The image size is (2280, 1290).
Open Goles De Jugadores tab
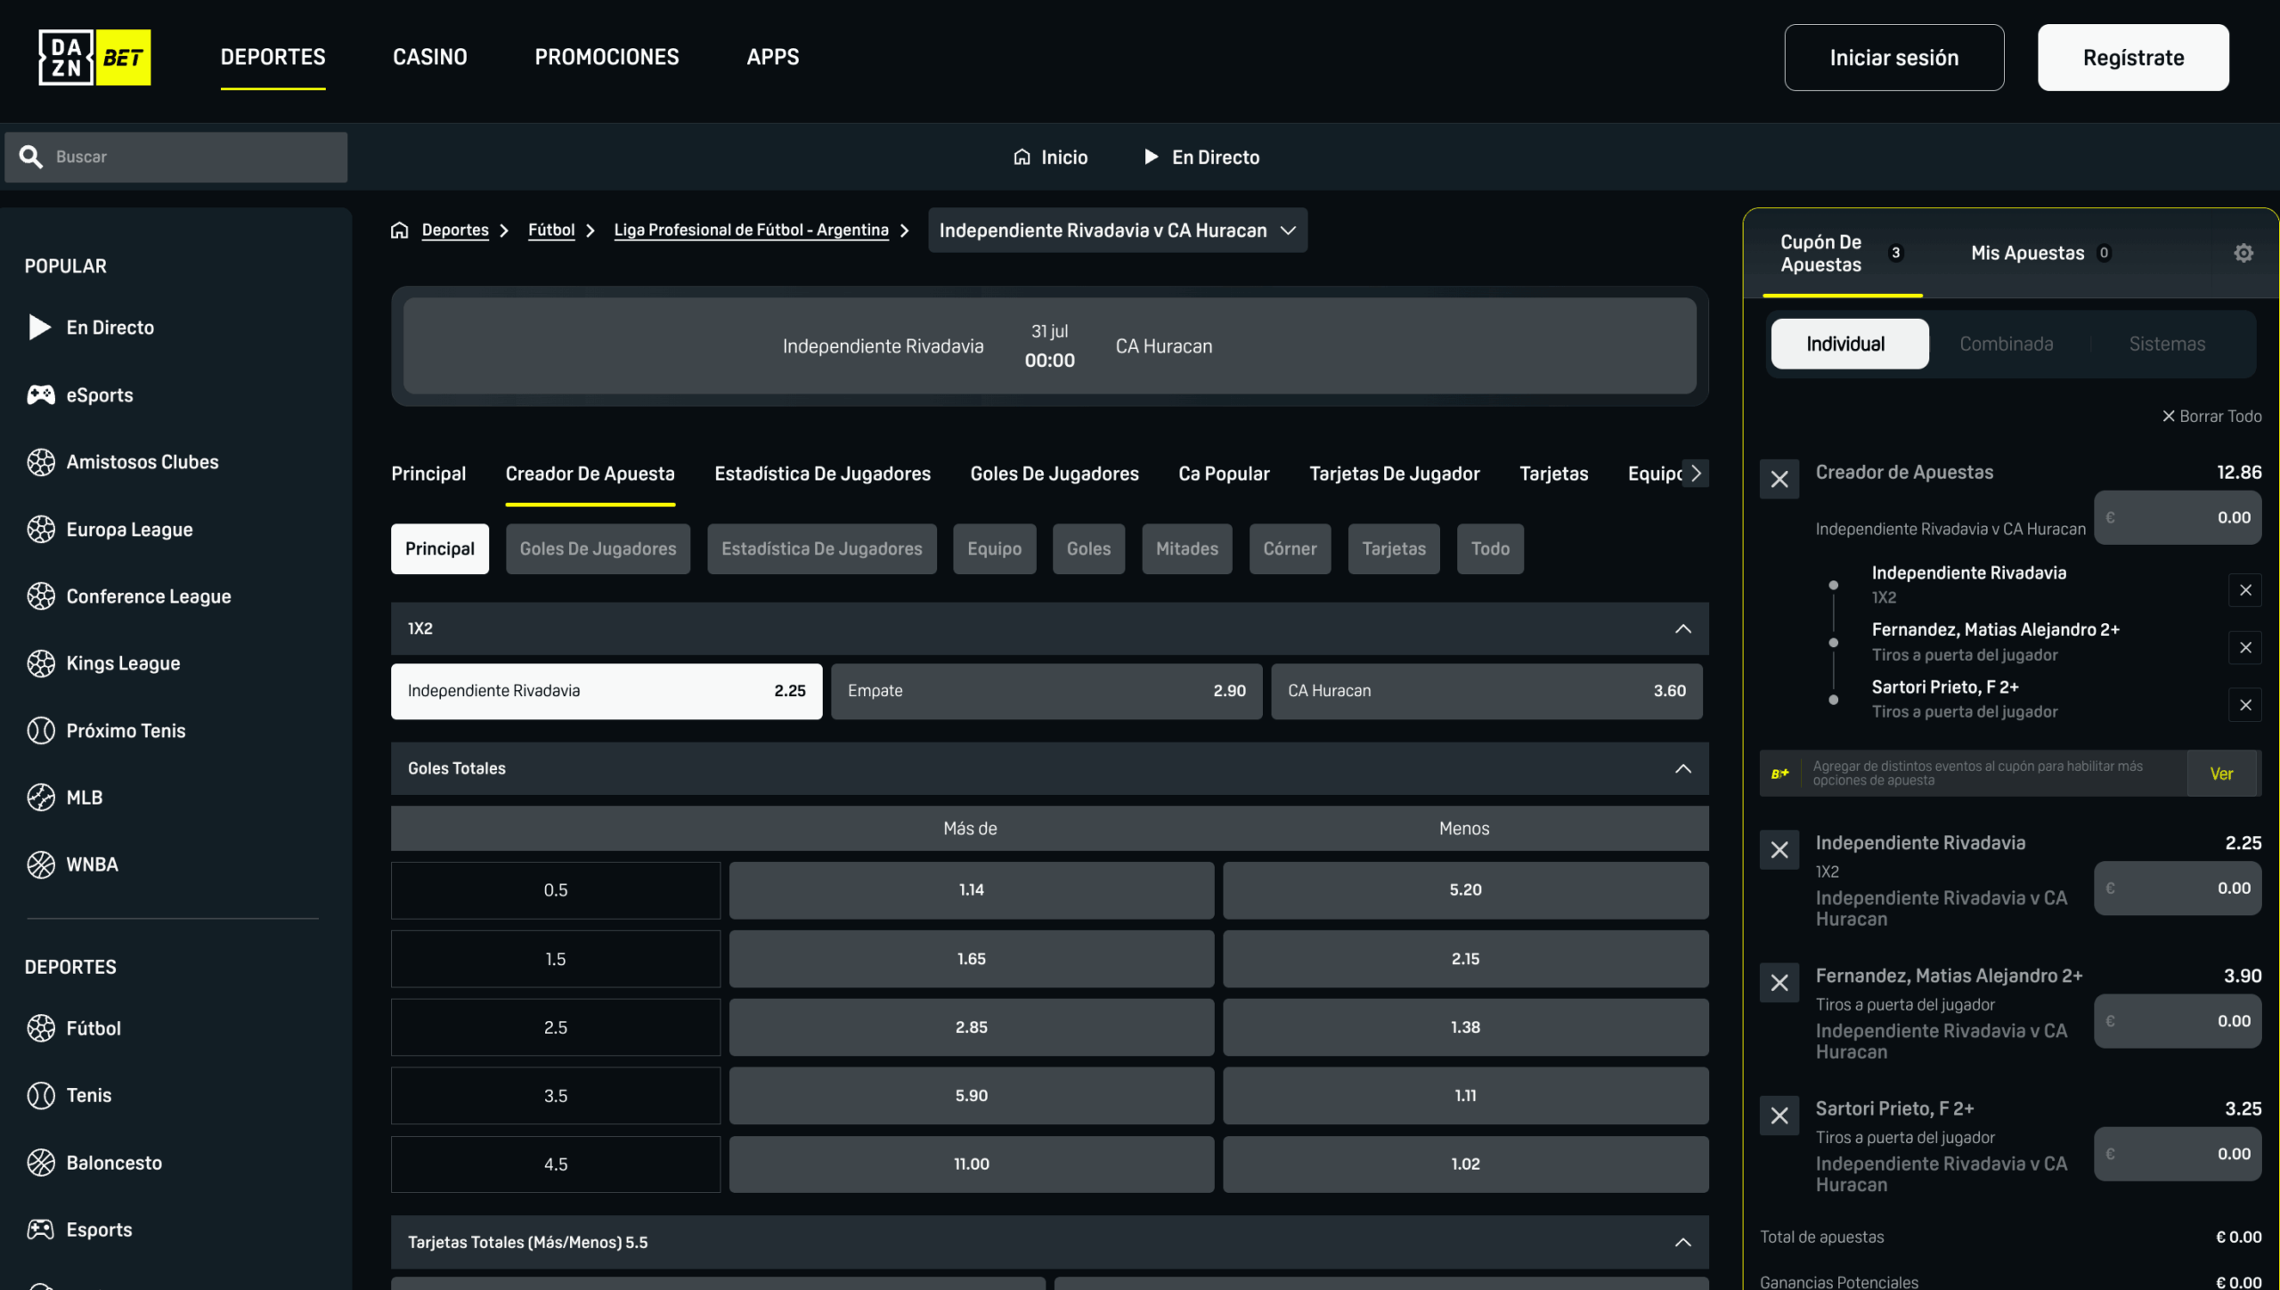pyautogui.click(x=1054, y=474)
